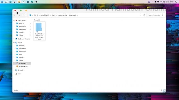
Task: Expand Videos under This PC
Action: pyautogui.click(x=15, y=61)
